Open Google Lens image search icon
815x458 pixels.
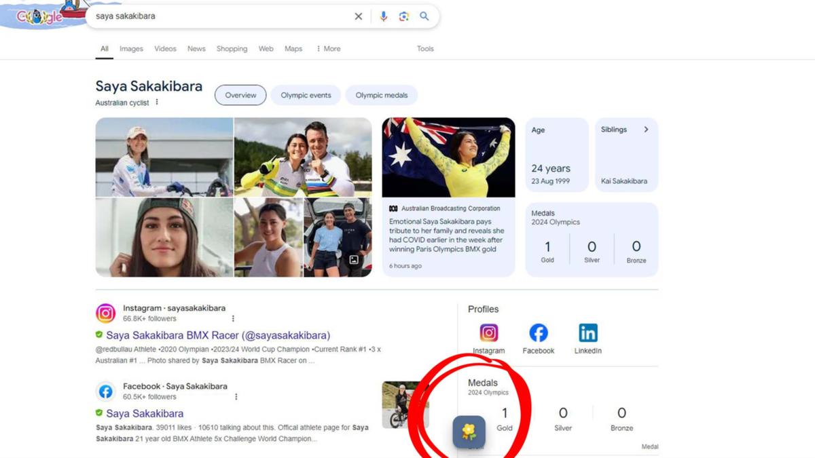pyautogui.click(x=404, y=16)
